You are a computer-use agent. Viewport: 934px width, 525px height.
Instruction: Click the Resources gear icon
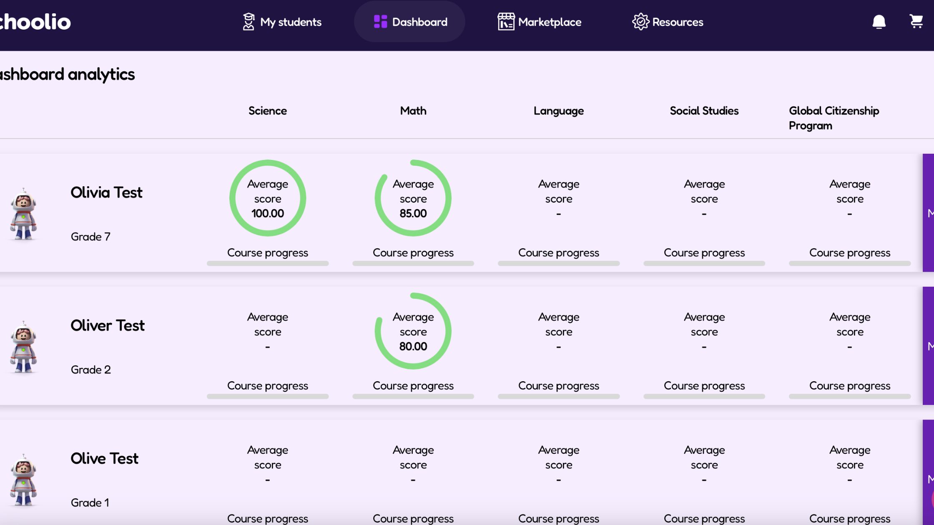(640, 22)
